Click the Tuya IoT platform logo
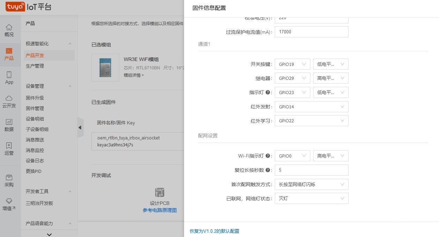This screenshot has width=439, height=237. click(x=28, y=7)
